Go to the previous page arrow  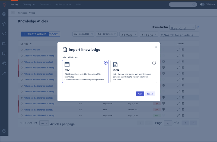point(149,123)
